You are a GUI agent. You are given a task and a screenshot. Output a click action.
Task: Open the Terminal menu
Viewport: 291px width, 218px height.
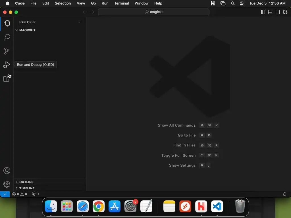click(122, 3)
